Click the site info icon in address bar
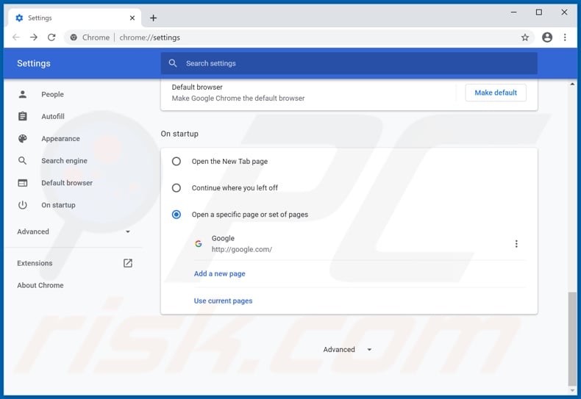The width and height of the screenshot is (581, 399). click(x=74, y=37)
